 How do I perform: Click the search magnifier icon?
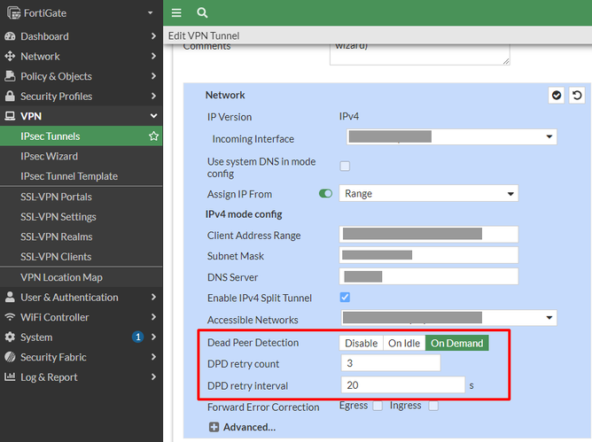[x=202, y=13]
